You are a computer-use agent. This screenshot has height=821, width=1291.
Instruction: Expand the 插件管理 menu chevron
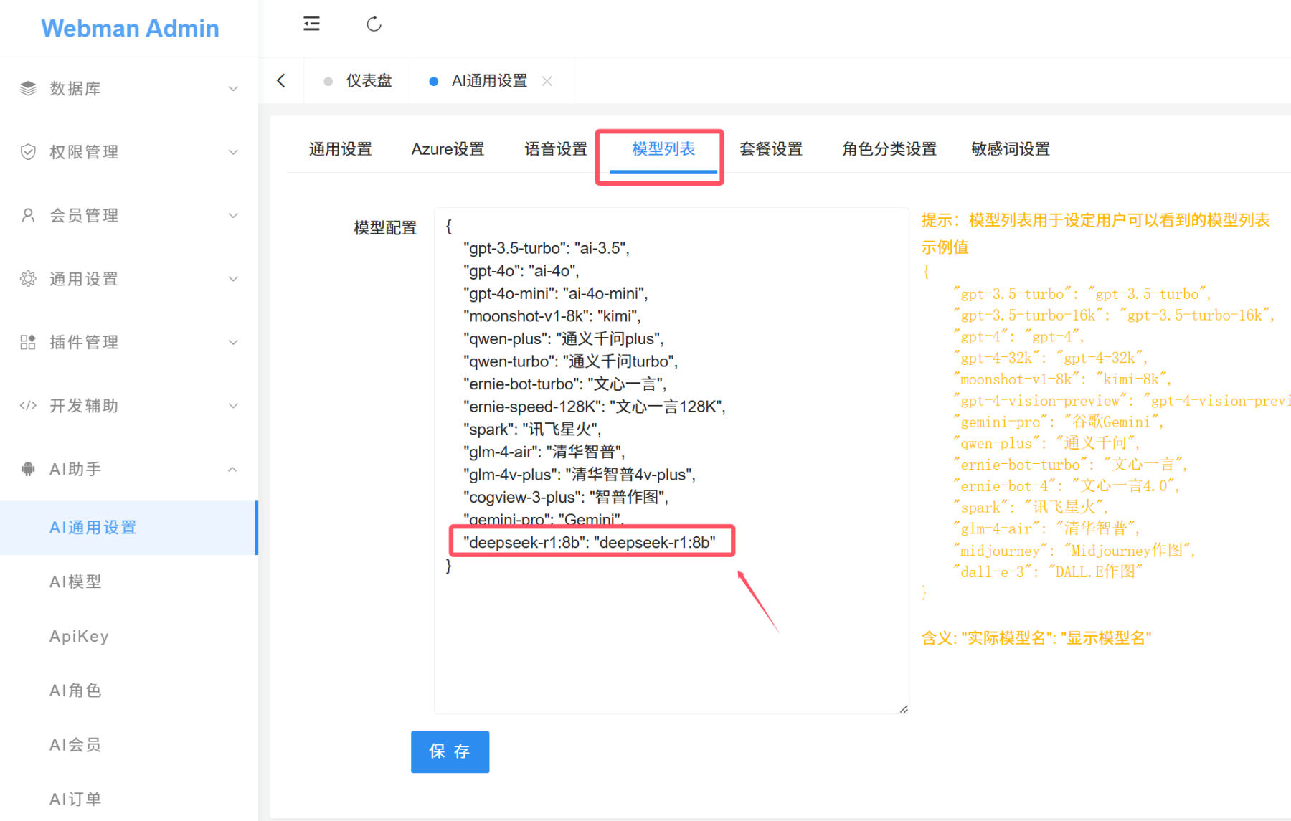(233, 343)
